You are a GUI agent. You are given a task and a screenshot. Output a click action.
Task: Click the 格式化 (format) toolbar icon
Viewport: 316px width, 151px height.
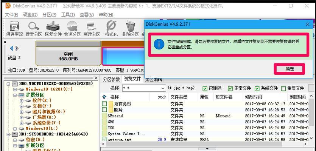coord(111,26)
